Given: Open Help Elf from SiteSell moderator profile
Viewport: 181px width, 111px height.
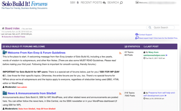Looking at the screenshot, I should (46, 109).
